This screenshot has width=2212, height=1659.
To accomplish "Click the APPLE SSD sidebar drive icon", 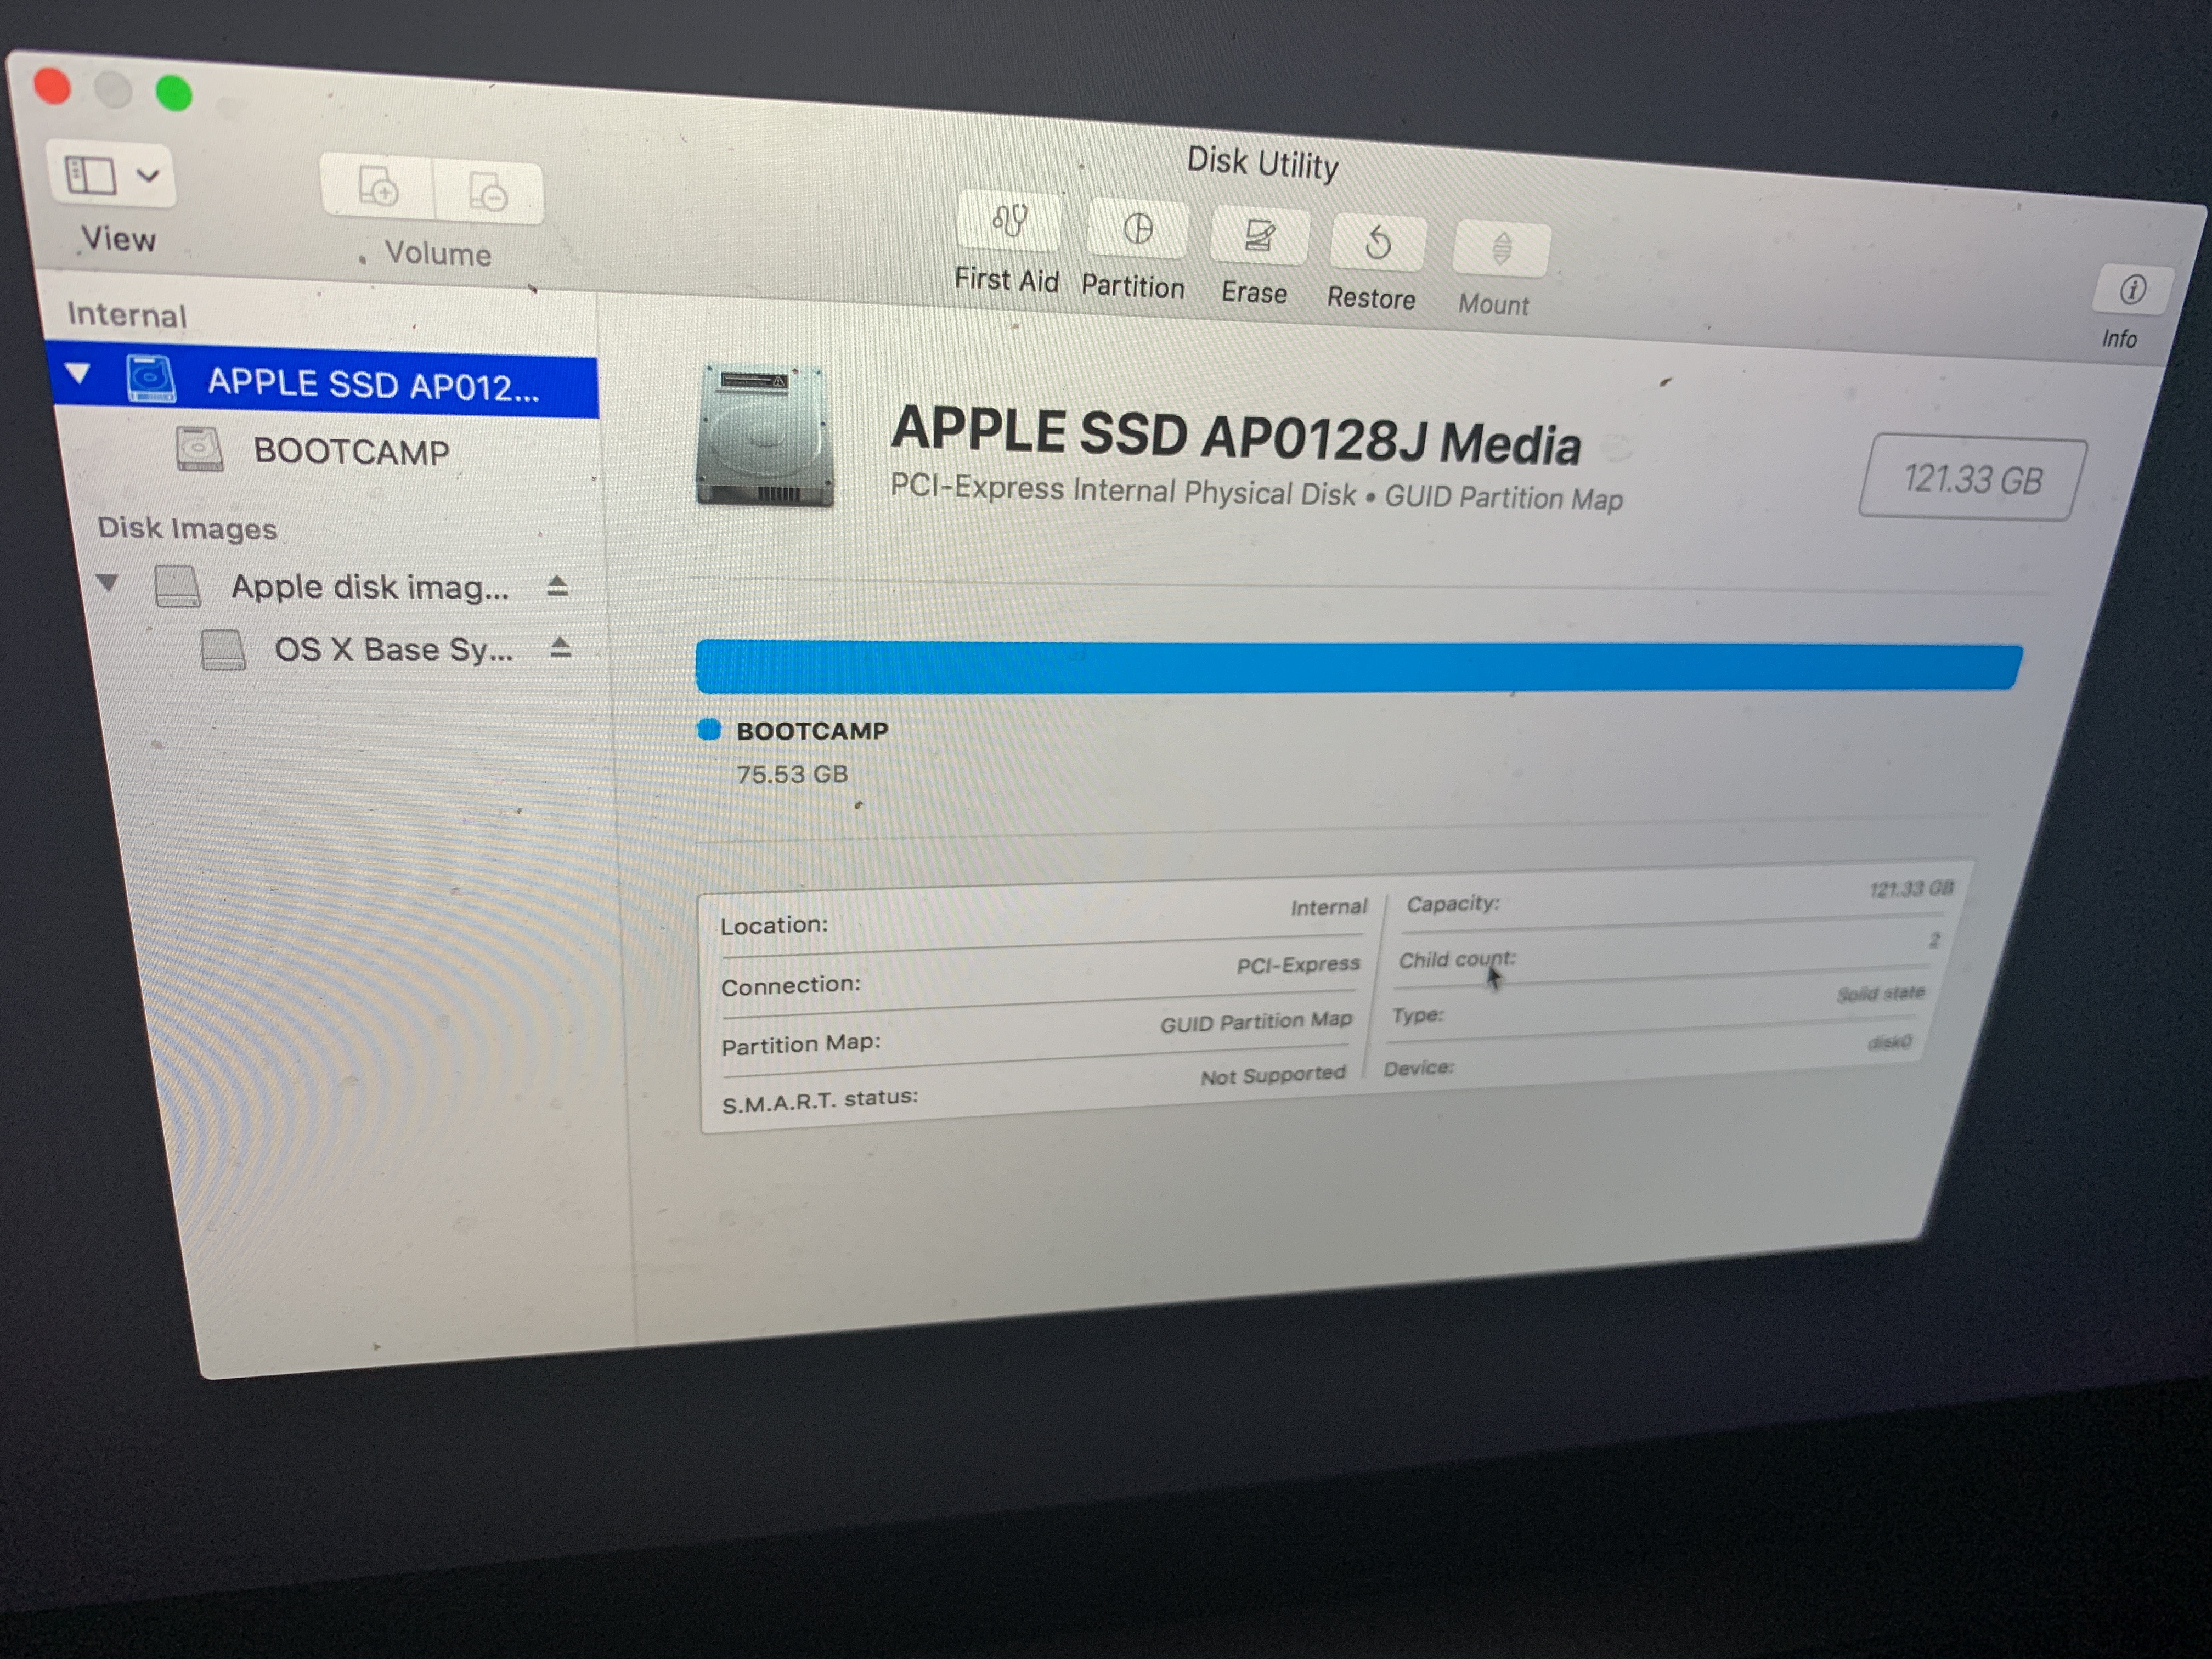I will (151, 378).
